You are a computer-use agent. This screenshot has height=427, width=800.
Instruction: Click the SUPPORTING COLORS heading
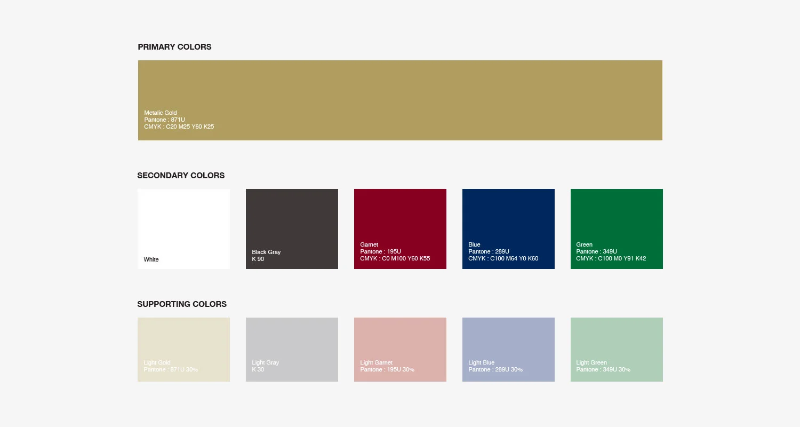tap(182, 304)
